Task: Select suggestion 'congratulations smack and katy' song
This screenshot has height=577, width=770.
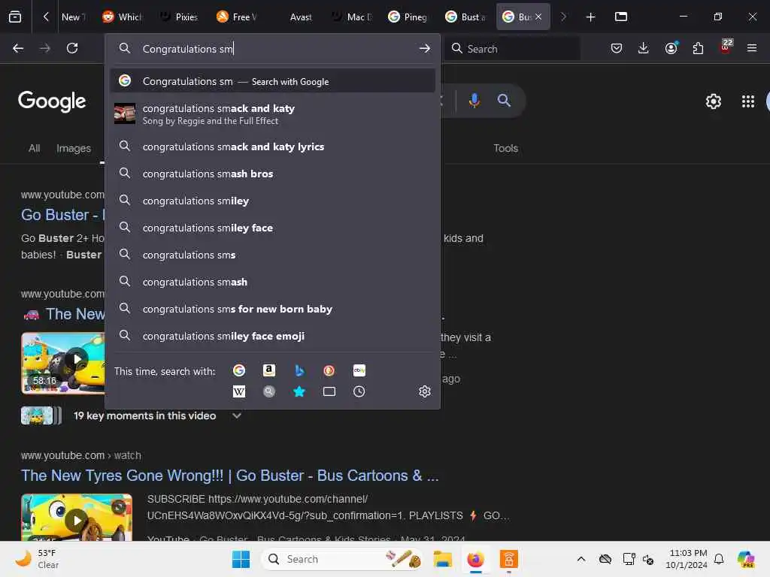Action: pos(272,114)
